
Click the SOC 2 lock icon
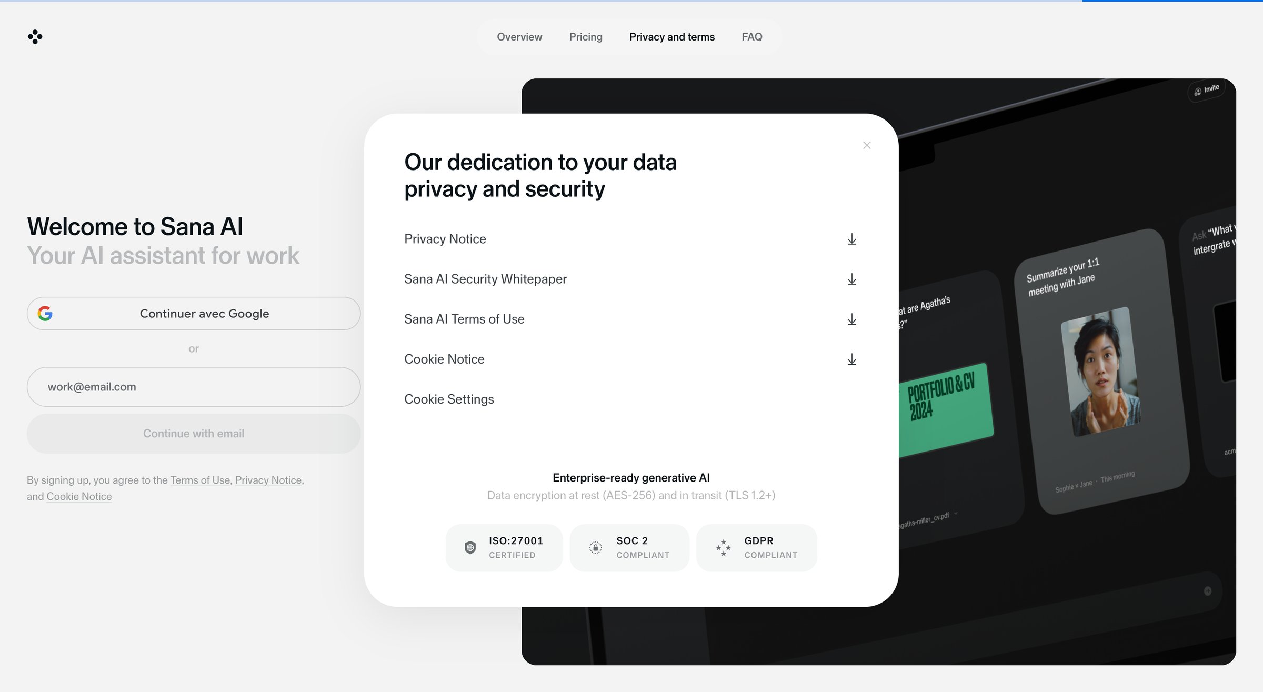596,548
